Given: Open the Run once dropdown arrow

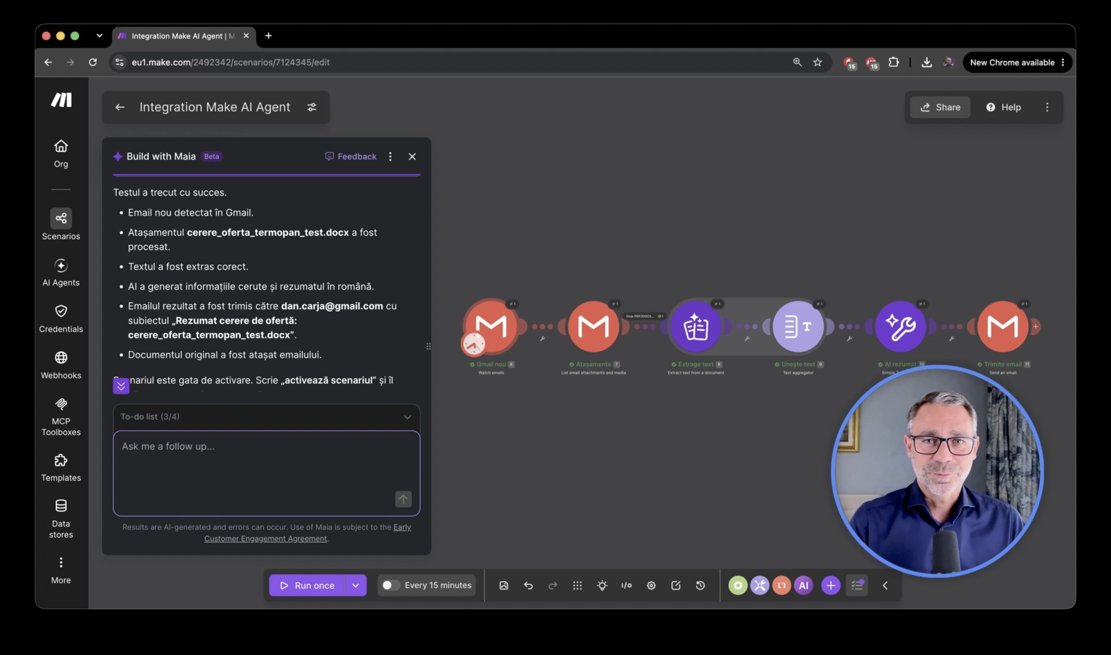Looking at the screenshot, I should click(355, 585).
